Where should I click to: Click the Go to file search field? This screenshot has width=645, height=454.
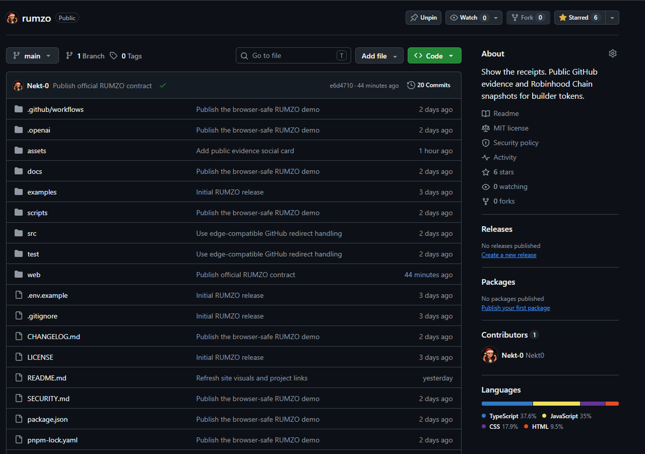click(293, 55)
